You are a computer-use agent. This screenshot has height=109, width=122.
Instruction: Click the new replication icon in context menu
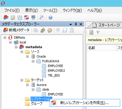pyautogui.click(x=53, y=103)
